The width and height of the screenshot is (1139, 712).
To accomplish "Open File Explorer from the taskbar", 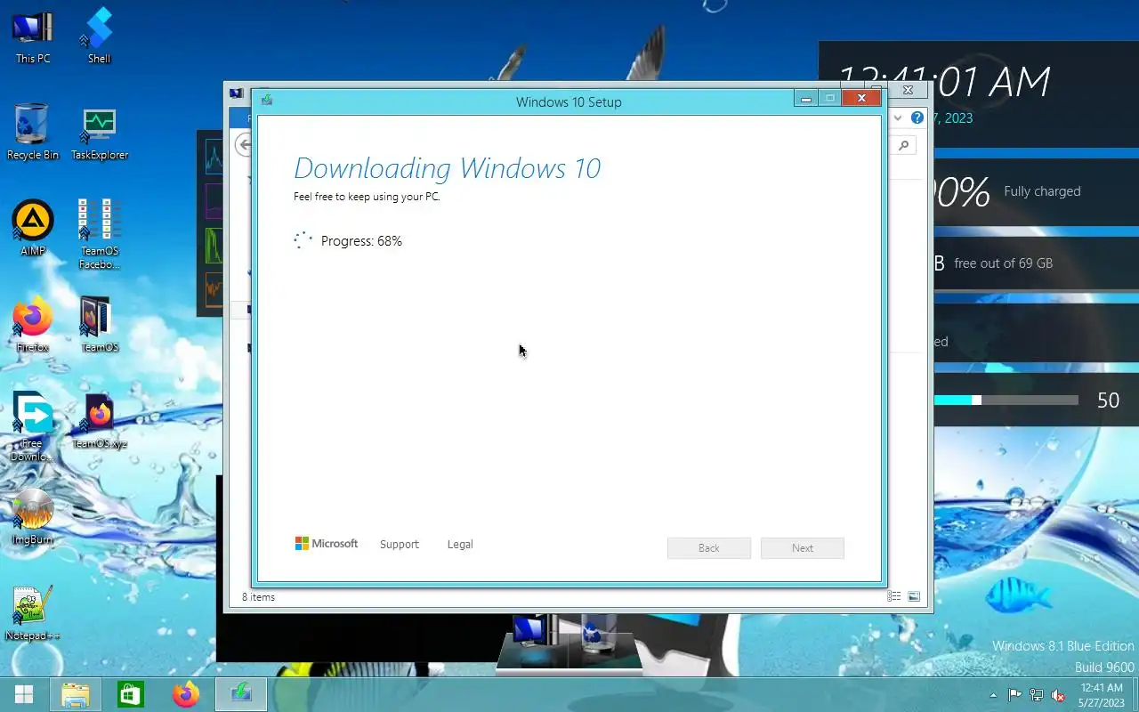I will (77, 694).
